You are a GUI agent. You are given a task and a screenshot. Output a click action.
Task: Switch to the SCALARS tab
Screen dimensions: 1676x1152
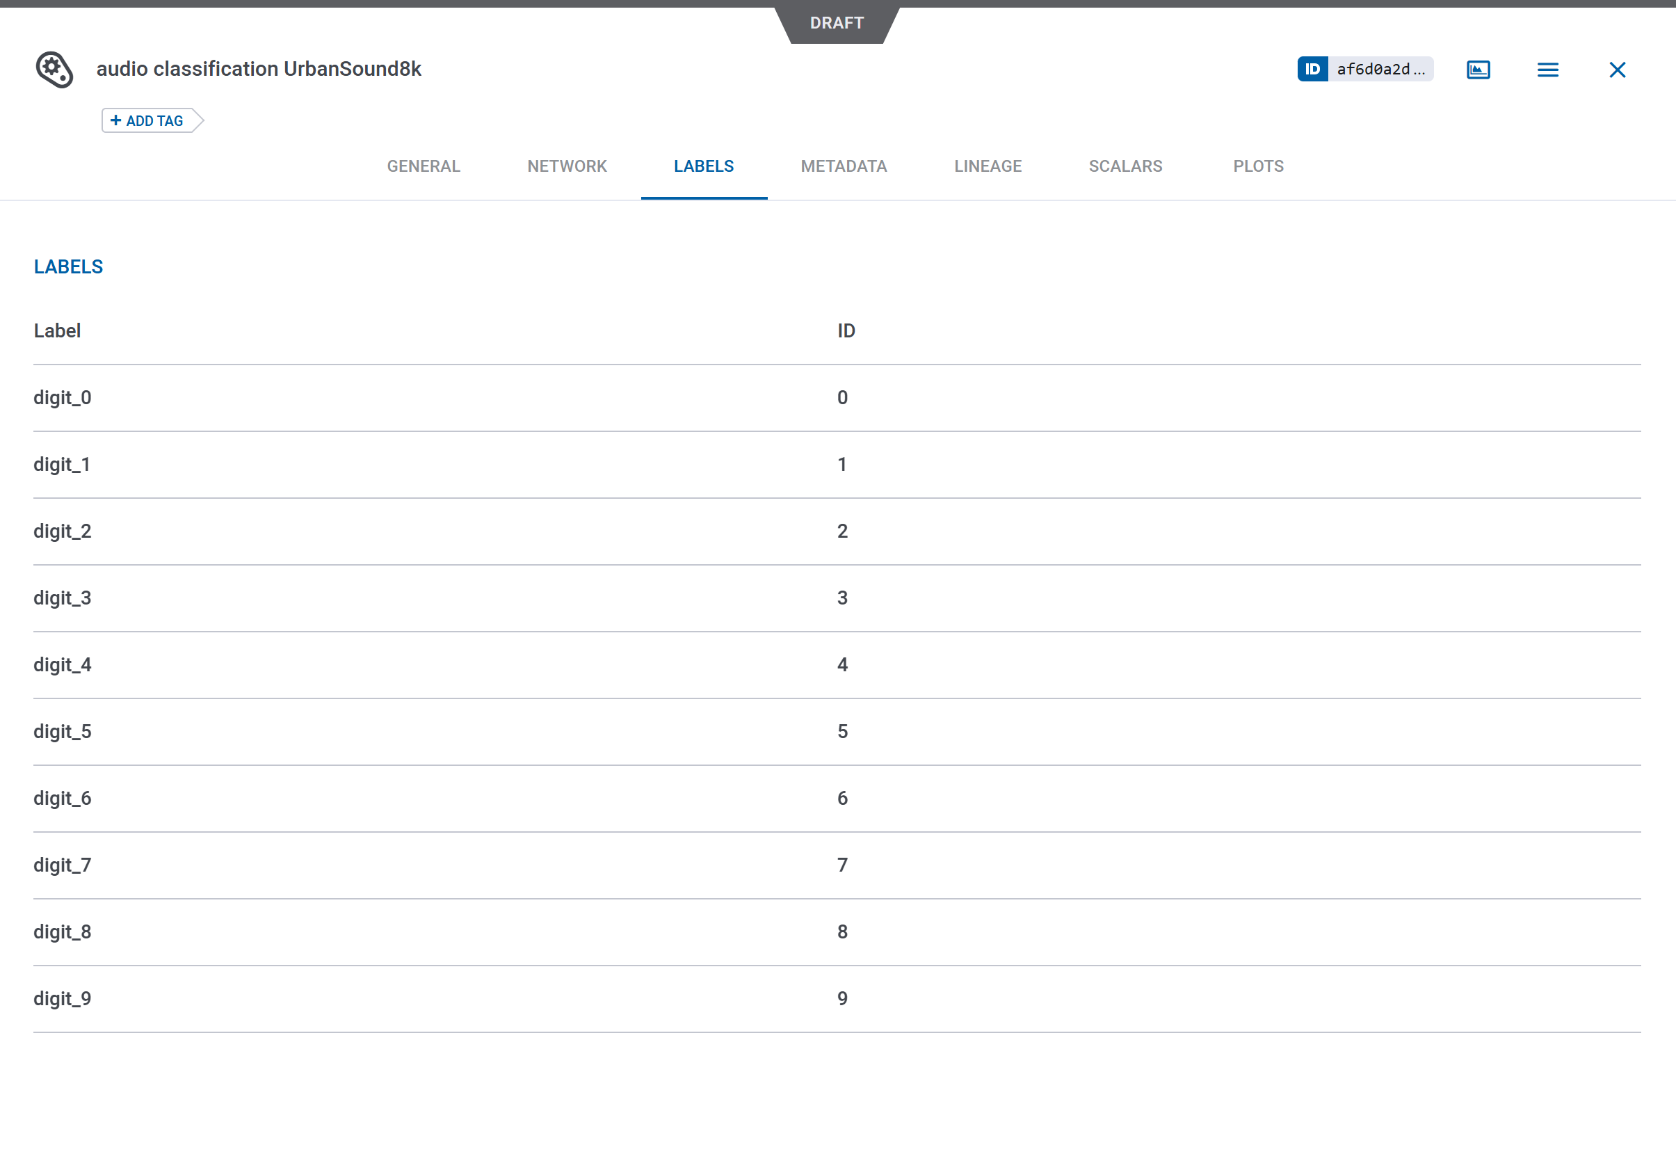tap(1125, 166)
